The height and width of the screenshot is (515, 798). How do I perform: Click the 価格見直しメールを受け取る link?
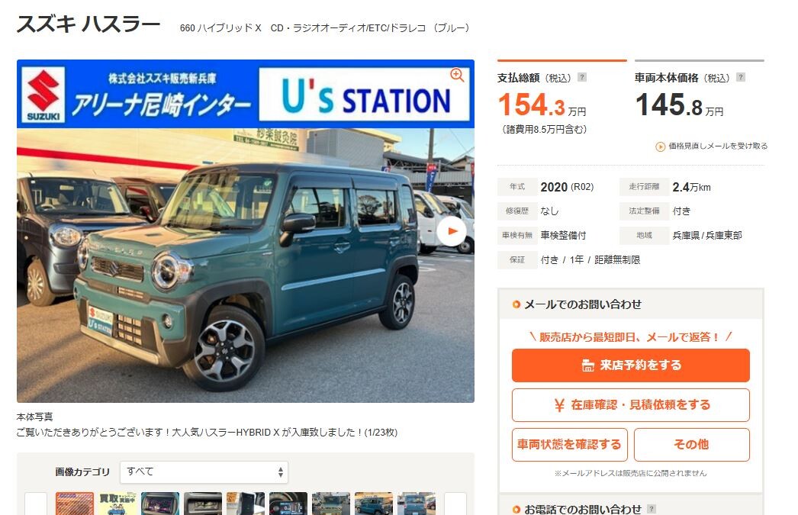718,146
